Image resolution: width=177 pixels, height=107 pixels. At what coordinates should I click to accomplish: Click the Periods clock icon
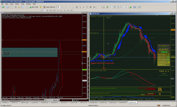pos(134,7)
